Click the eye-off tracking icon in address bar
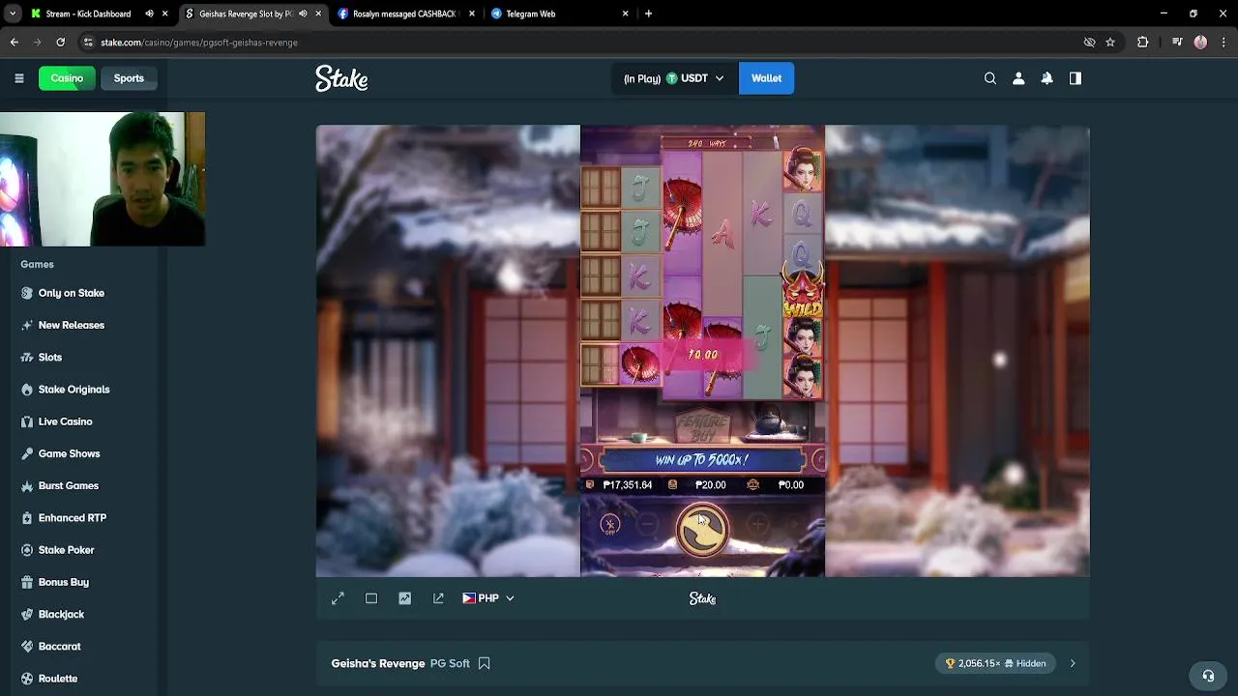Viewport: 1238px width, 696px height. 1089,43
